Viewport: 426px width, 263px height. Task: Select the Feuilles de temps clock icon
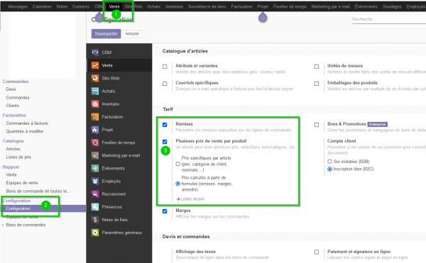coord(95,142)
